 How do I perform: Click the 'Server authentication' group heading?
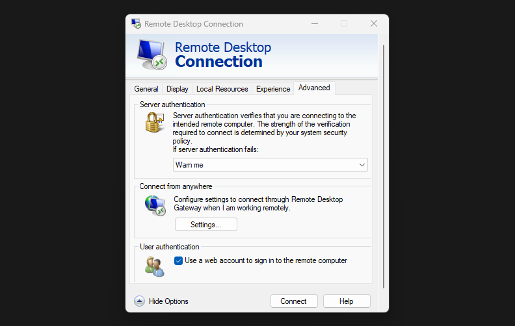[x=172, y=105]
